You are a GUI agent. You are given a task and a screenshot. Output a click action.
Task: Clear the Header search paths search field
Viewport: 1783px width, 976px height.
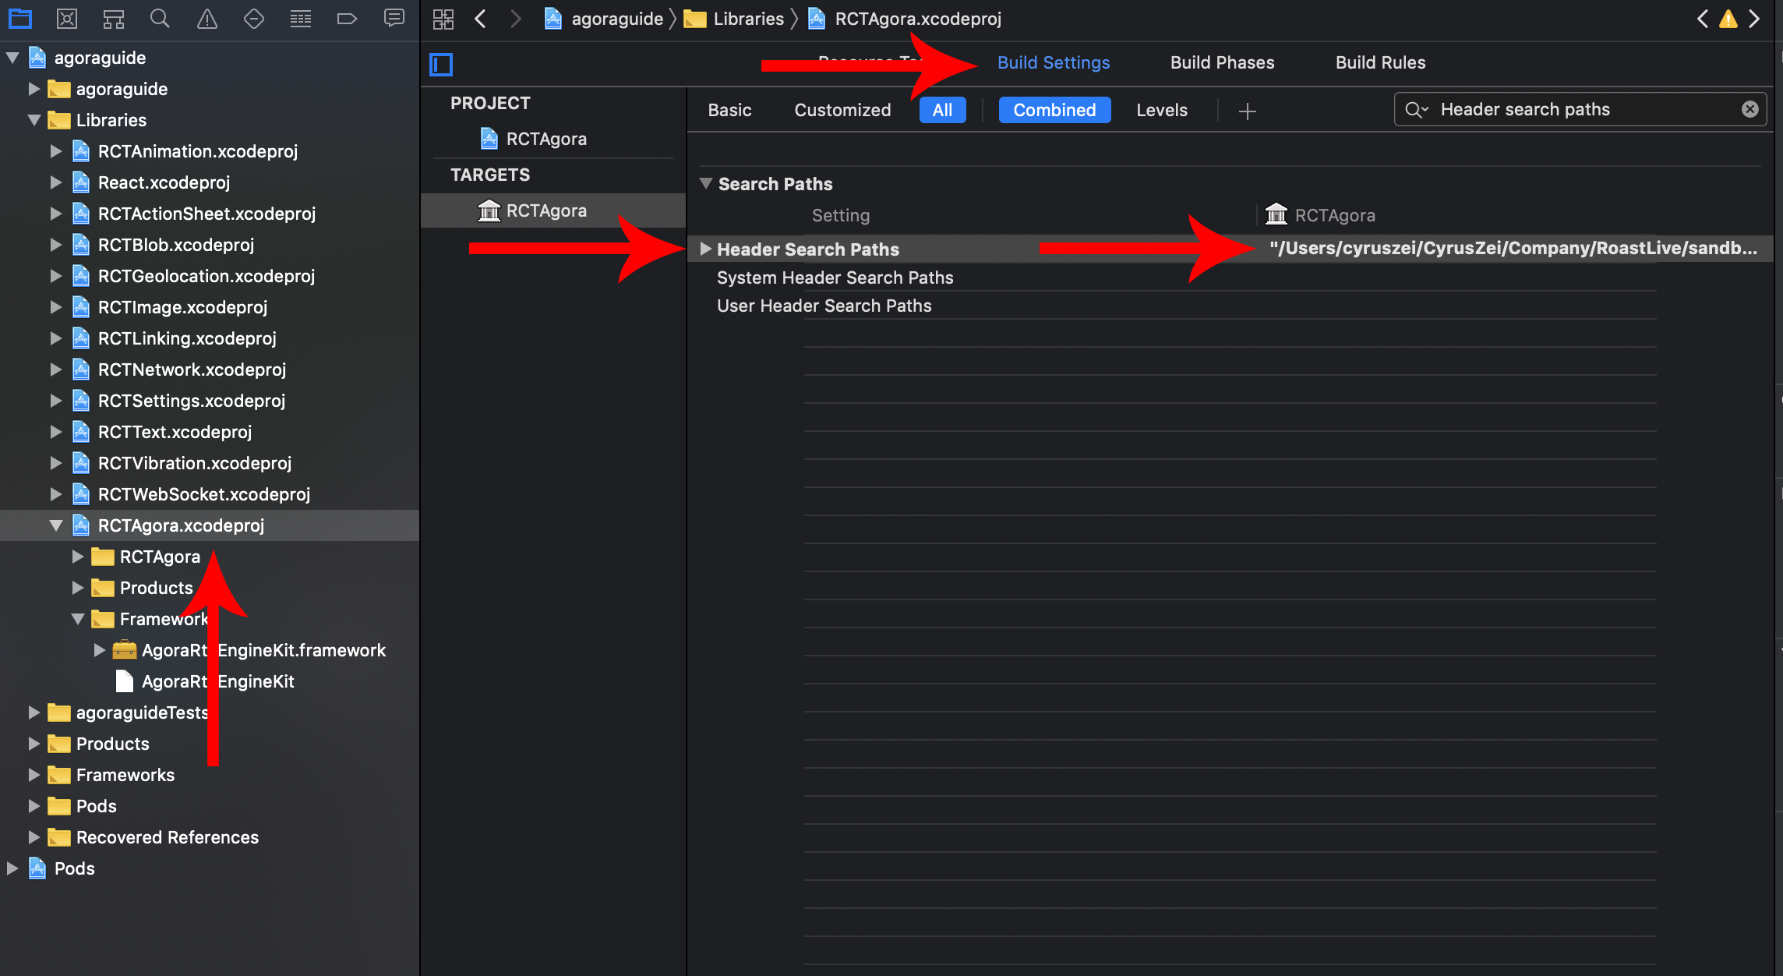click(1750, 109)
